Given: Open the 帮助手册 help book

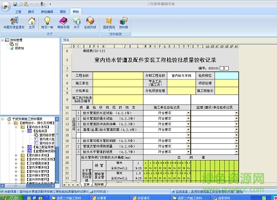Looking at the screenshot, I should [63, 23].
